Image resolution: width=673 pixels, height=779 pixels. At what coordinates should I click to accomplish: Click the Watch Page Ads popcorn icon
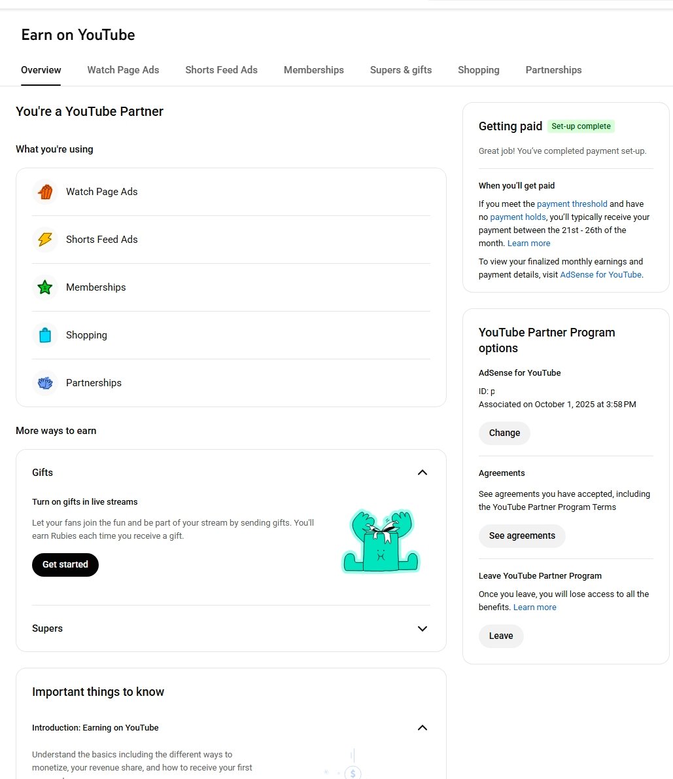coord(45,192)
